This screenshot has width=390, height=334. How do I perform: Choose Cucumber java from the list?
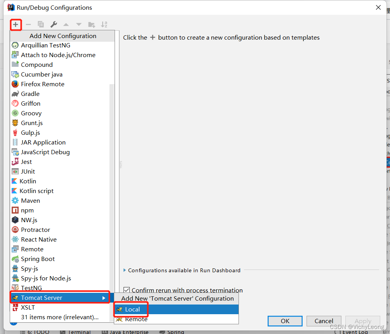[x=60, y=74]
